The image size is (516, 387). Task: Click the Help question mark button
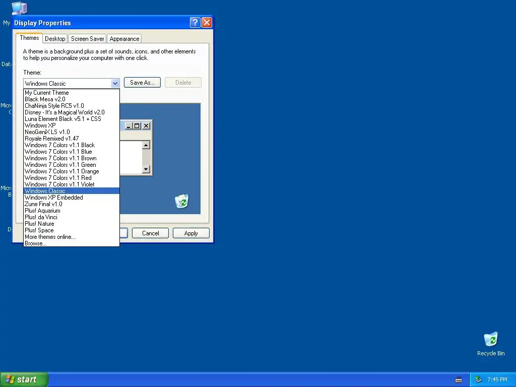tap(195, 22)
